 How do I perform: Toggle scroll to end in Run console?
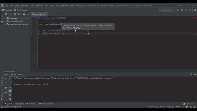pos(10,91)
